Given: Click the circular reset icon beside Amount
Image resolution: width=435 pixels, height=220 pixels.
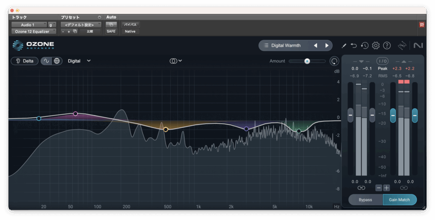Looking at the screenshot, I should click(334, 61).
